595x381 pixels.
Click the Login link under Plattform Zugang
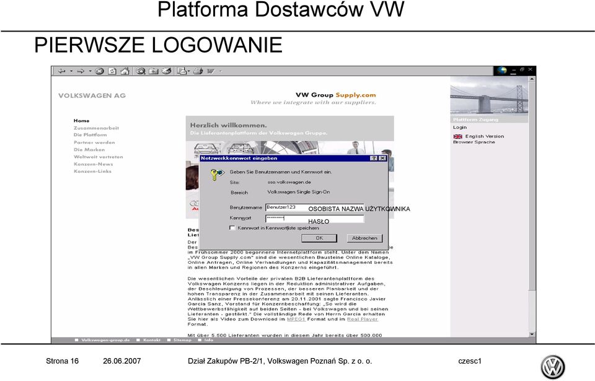pyautogui.click(x=460, y=127)
